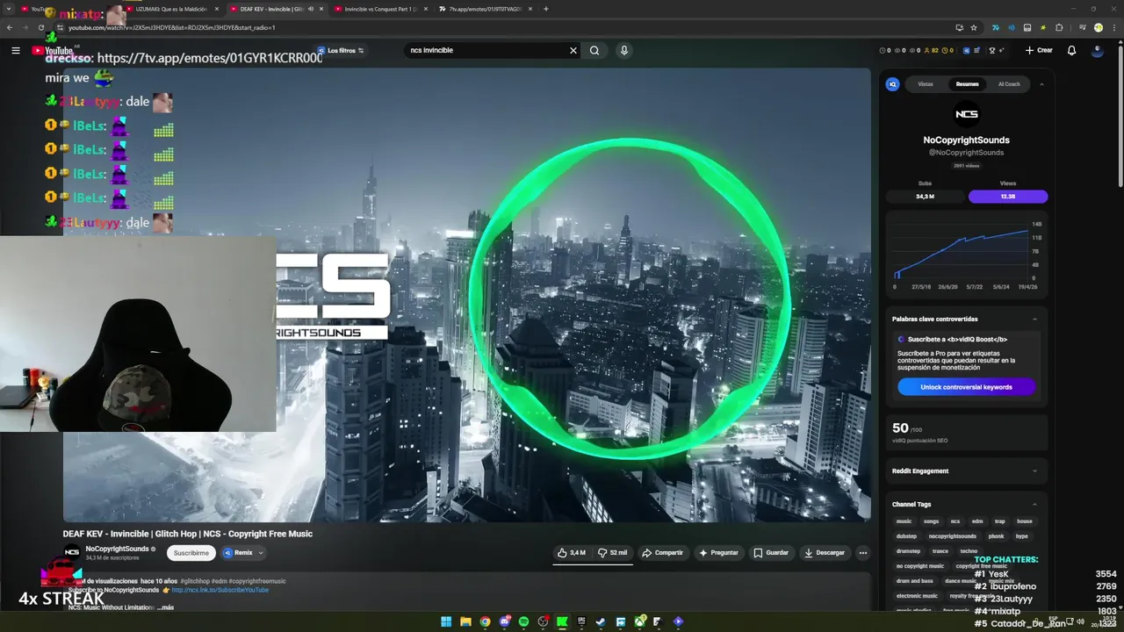Open YouTube notifications bell
This screenshot has height=632, width=1124.
(x=1071, y=50)
